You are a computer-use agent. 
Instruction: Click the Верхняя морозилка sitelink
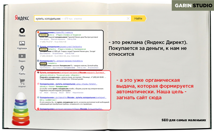[58, 39]
